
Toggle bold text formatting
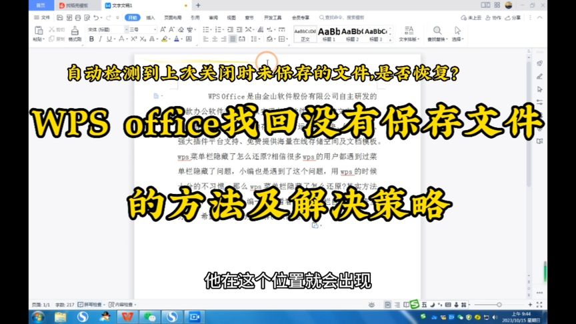tap(91, 39)
